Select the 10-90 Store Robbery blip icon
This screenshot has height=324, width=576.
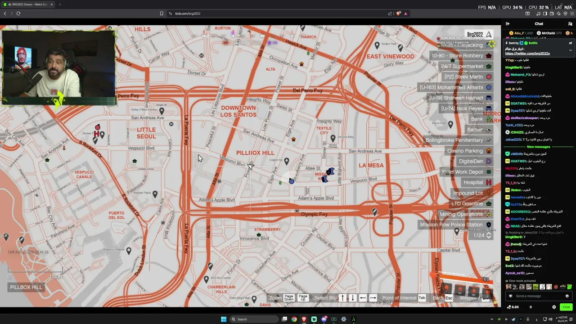489,56
